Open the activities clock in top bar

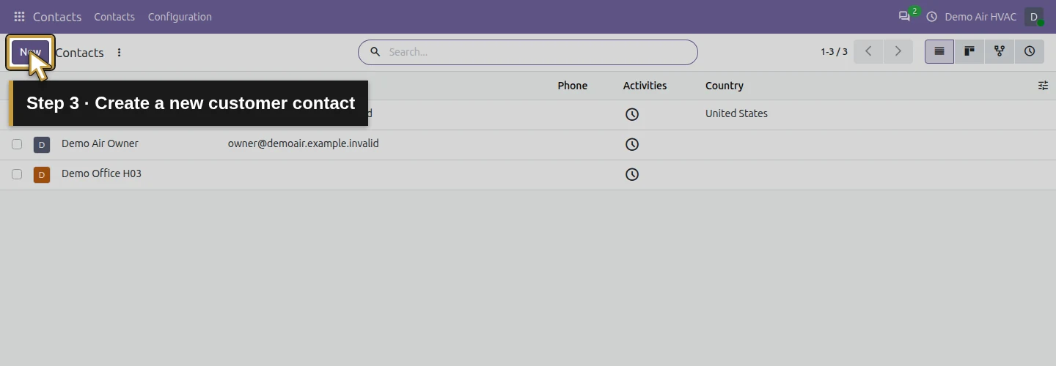point(932,16)
